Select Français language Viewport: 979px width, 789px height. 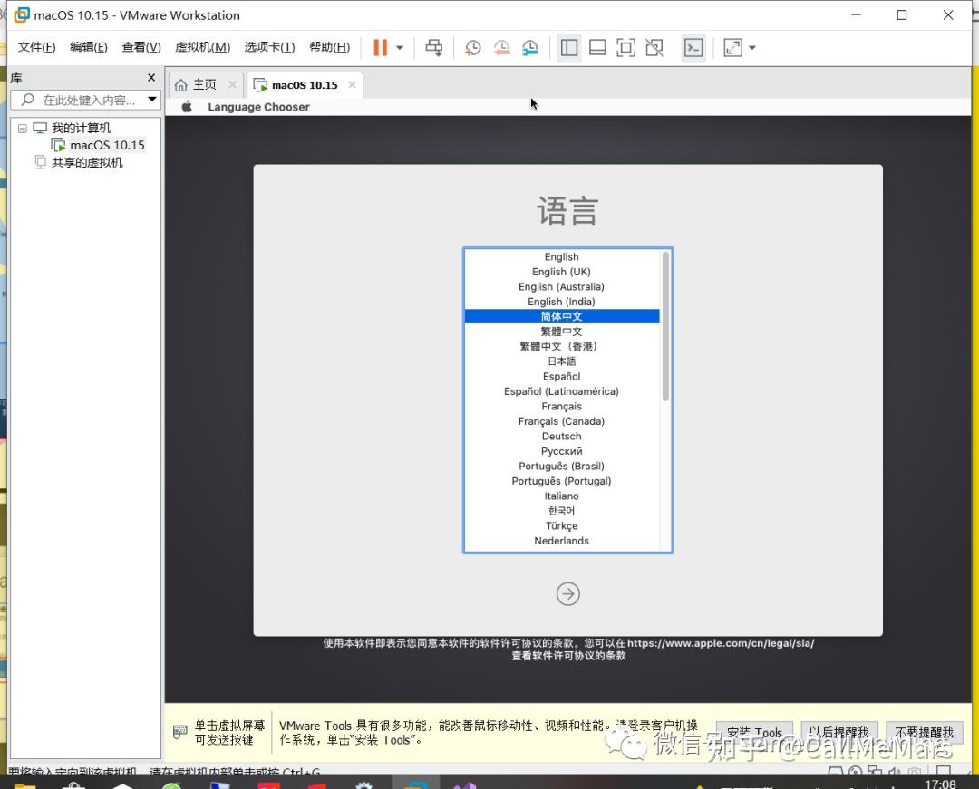click(561, 407)
